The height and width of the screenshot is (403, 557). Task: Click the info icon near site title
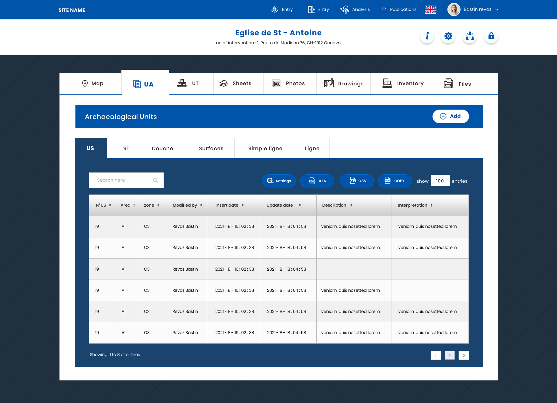427,36
